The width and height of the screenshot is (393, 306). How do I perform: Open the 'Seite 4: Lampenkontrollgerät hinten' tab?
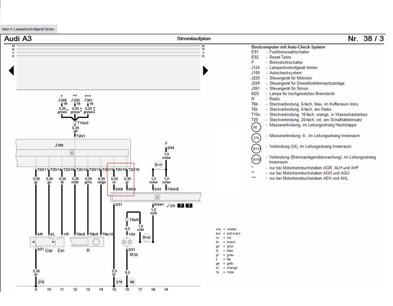(x=28, y=29)
